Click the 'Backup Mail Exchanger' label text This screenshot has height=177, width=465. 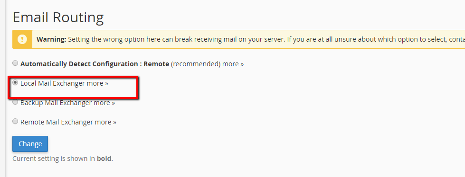[x=56, y=103]
